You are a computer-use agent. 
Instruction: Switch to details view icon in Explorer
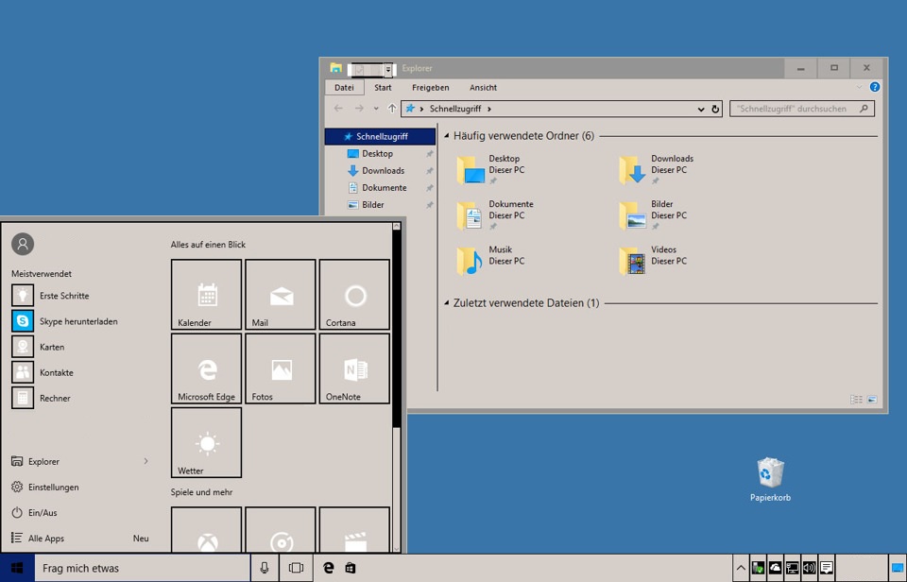point(856,400)
